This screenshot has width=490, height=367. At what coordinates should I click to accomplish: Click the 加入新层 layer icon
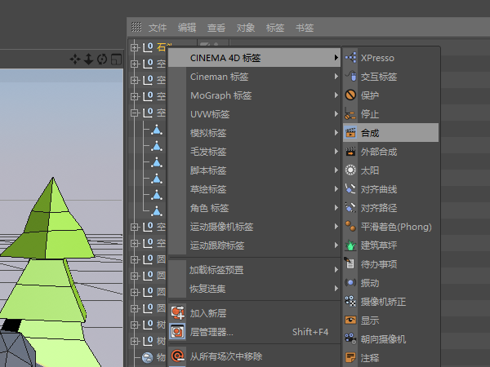[x=177, y=312]
